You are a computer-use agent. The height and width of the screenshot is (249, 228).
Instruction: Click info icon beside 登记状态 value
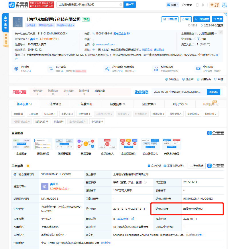[x=145, y=182]
